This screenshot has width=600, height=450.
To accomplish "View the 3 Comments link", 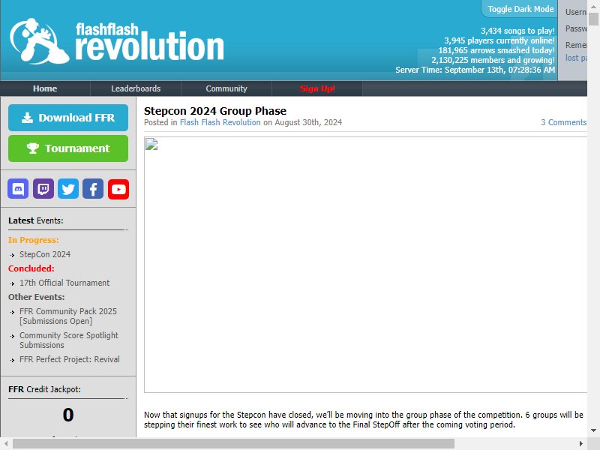I will 564,122.
